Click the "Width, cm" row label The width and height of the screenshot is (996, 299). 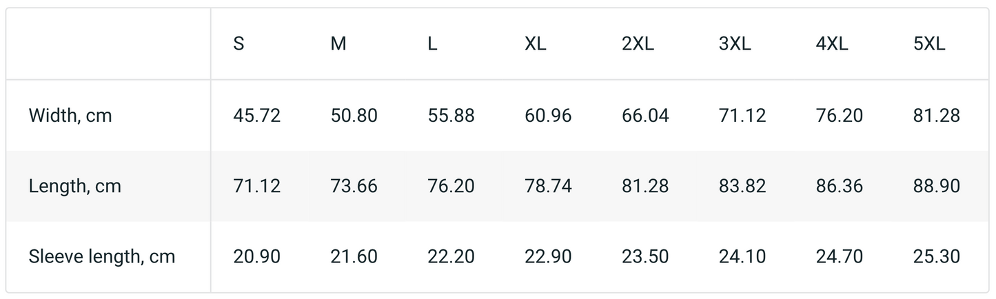click(x=70, y=116)
